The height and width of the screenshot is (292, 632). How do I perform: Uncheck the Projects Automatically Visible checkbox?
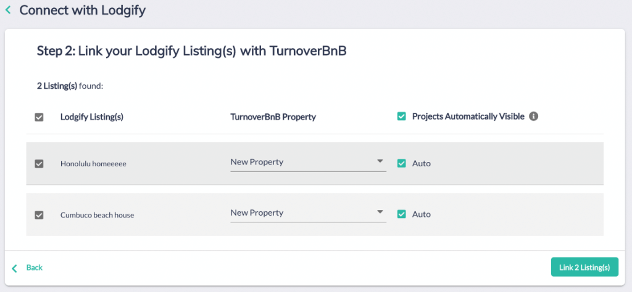[401, 116]
